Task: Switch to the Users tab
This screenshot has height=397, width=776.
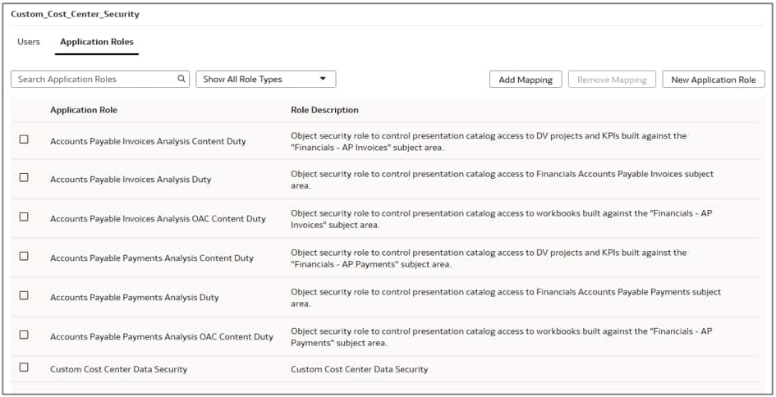Action: [29, 42]
